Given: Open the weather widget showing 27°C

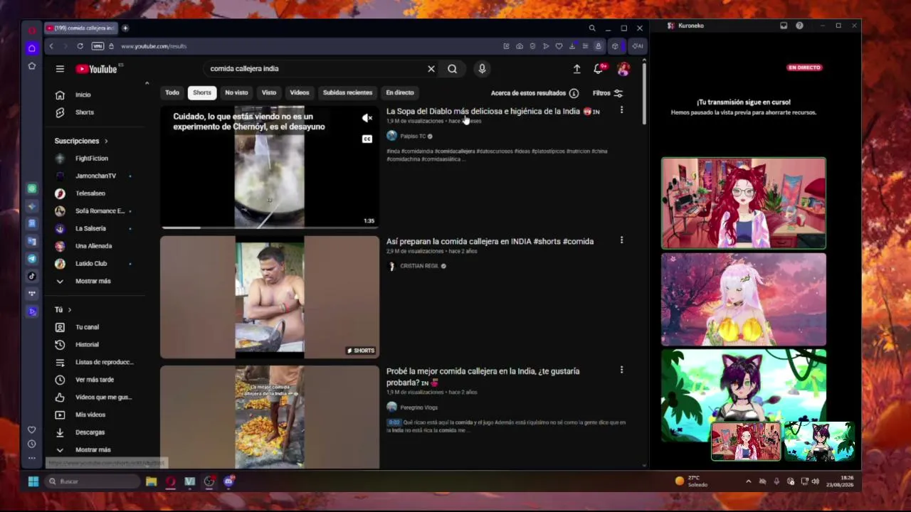Looking at the screenshot, I should click(691, 481).
